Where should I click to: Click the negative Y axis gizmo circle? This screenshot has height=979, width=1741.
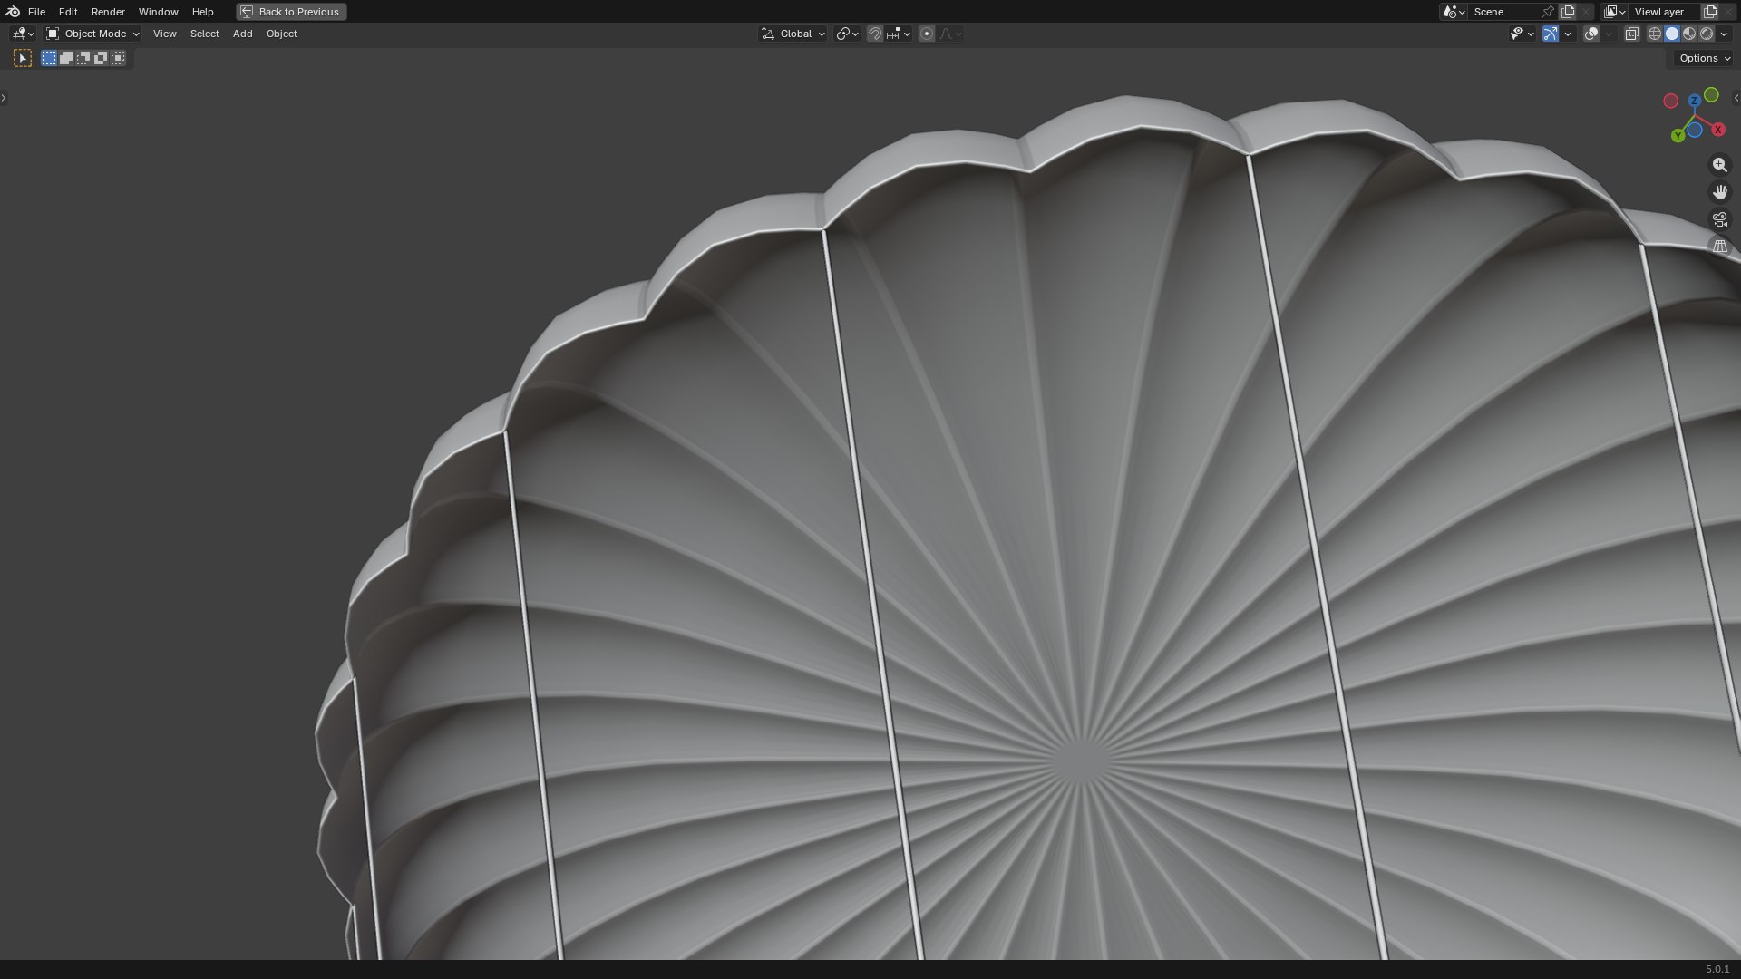1711,95
